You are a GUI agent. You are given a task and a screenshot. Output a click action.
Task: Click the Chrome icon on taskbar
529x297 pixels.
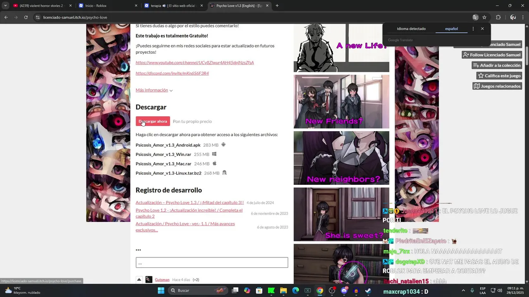tap(320, 290)
